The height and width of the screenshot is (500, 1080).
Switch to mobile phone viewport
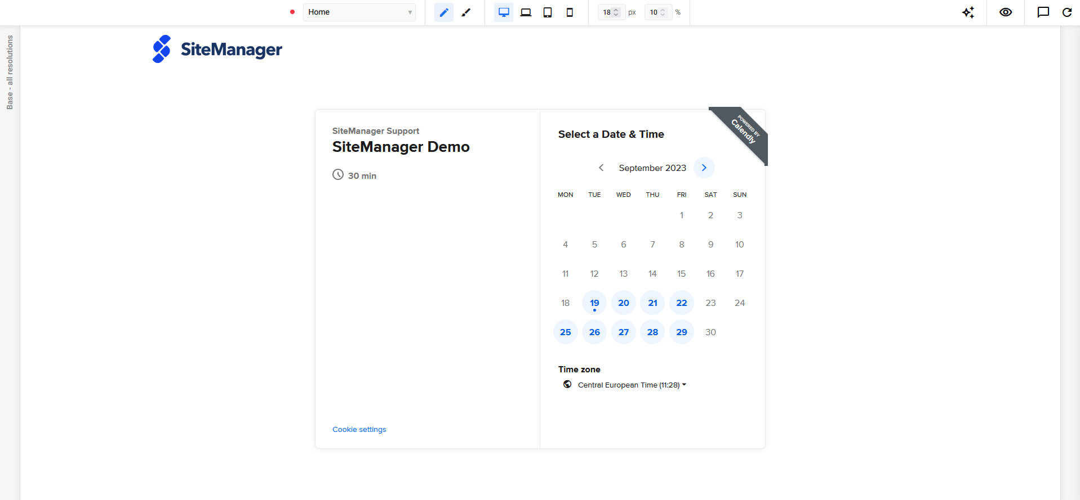(570, 12)
